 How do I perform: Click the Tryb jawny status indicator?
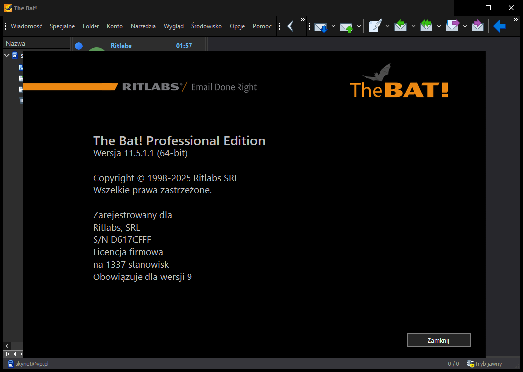pyautogui.click(x=489, y=364)
